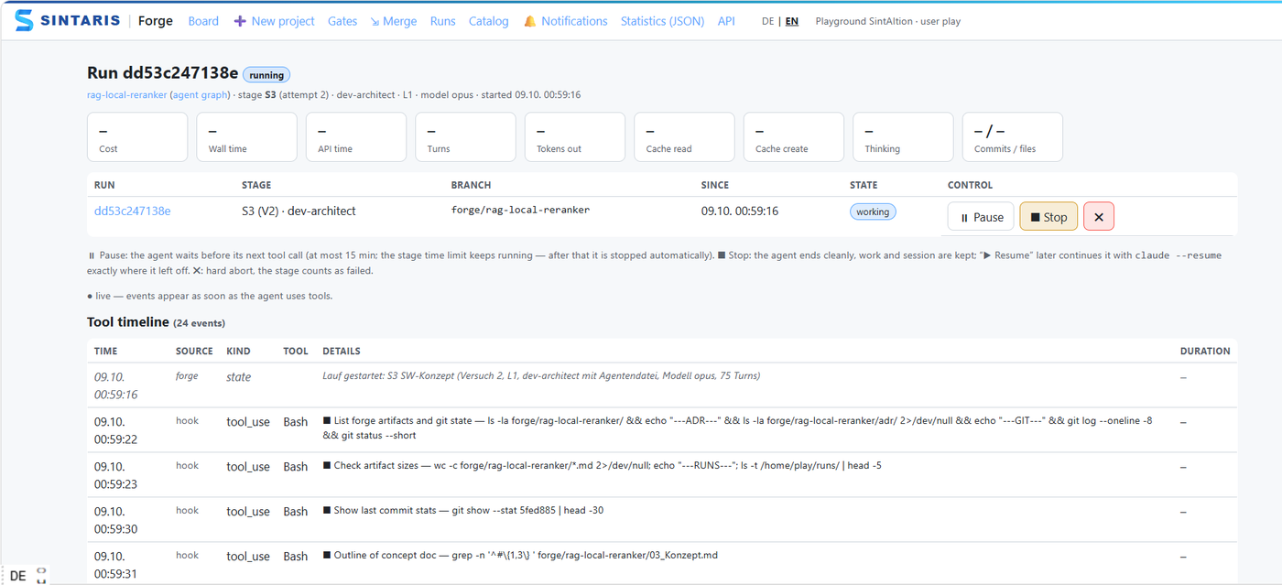1282x585 pixels.
Task: Click the Cost stat card
Action: (x=137, y=137)
